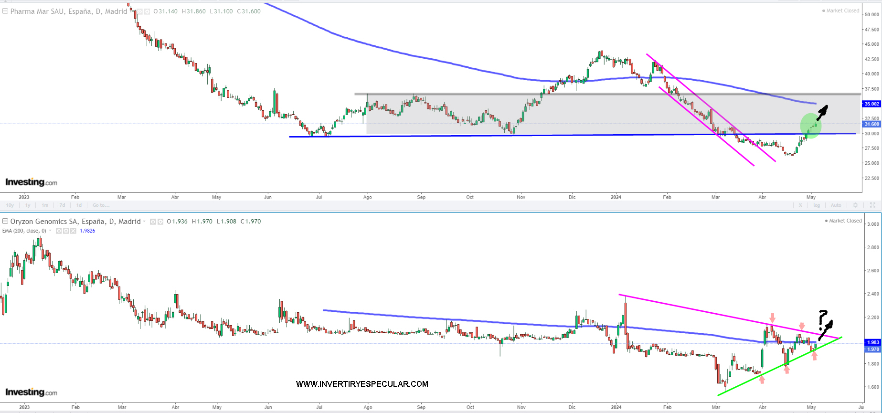The width and height of the screenshot is (882, 413).
Task: Click the Pharma Mar SAU chart title
Action: [x=69, y=11]
